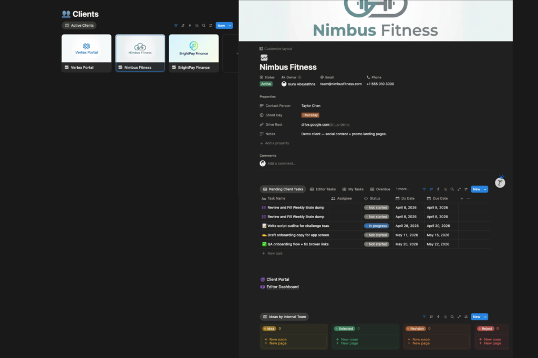Open the In progress status of script outline task
Image resolution: width=538 pixels, height=358 pixels.
point(376,226)
